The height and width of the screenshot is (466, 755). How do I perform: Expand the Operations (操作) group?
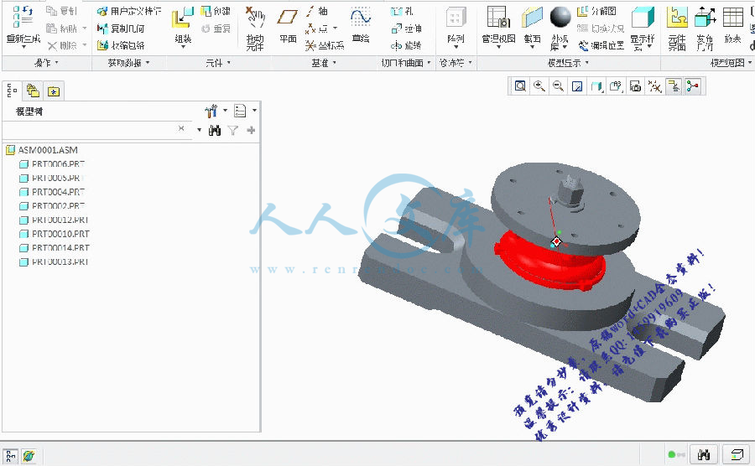(46, 63)
